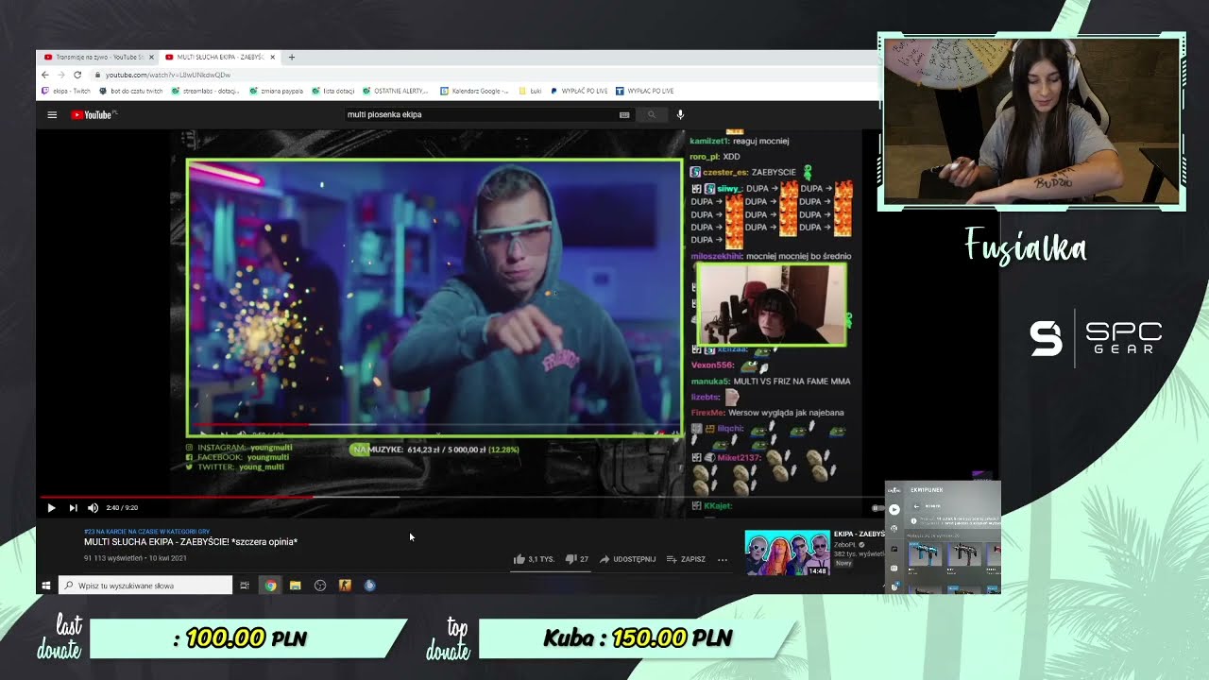Click the video title 'MULTI SŁUCHA EKIPA - ZAEBYŚCIE!'

(191, 542)
